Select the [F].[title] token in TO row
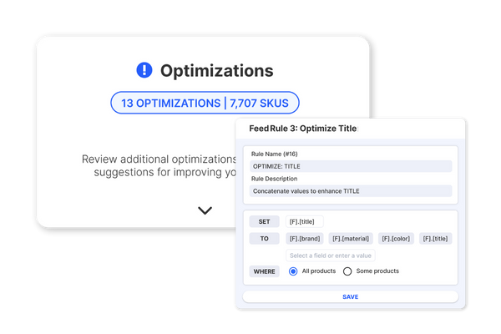Screen dimensions: 501x334 click(x=435, y=239)
